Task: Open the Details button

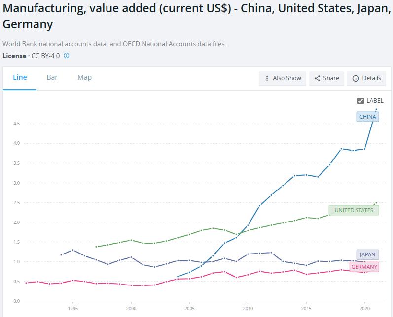Action: tap(366, 78)
